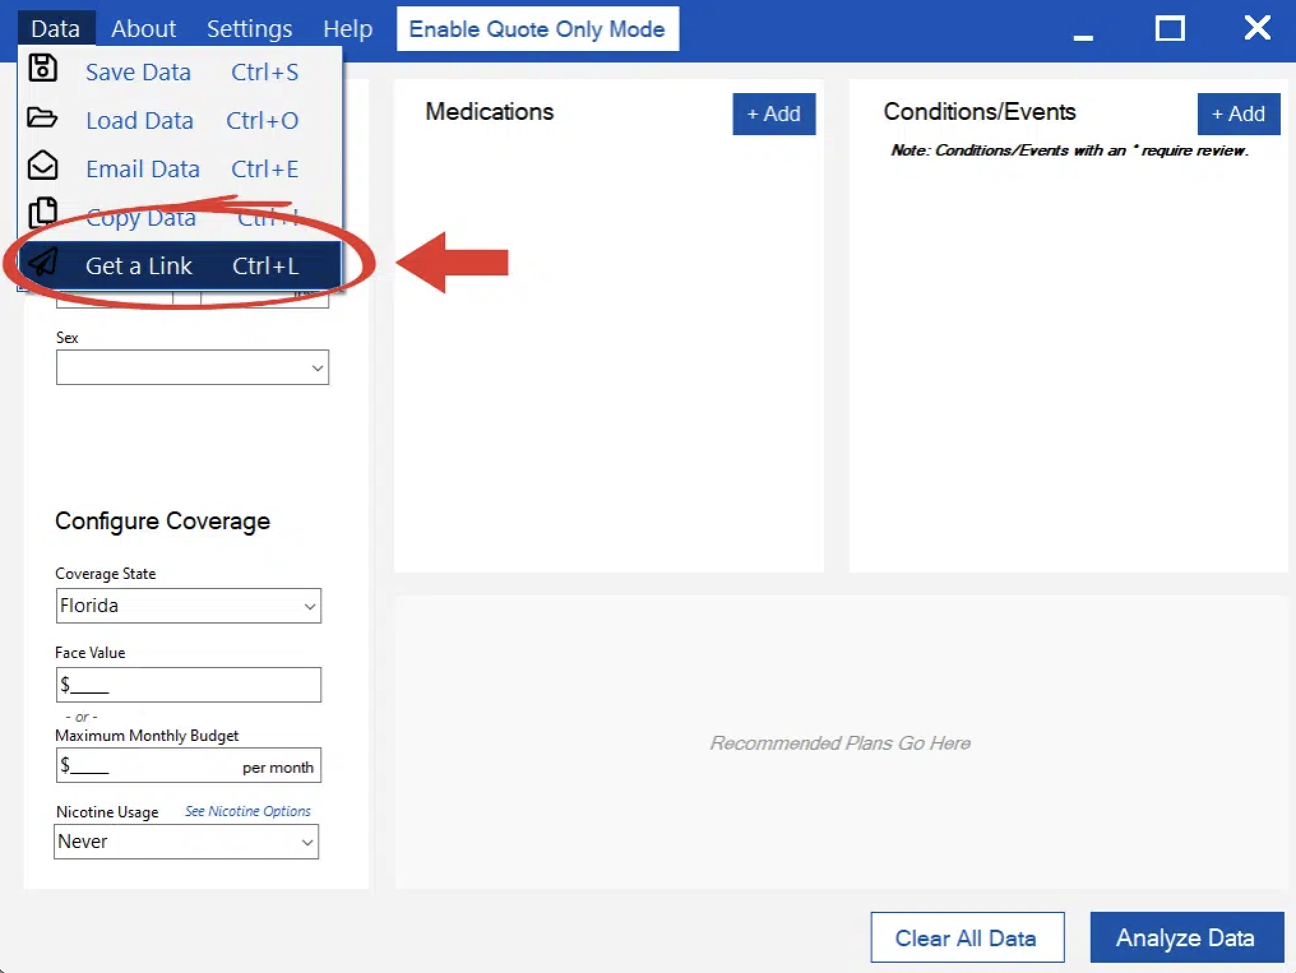Screen dimensions: 1296x973
Task: Click the Save Data floppy disk icon
Action: [x=43, y=68]
